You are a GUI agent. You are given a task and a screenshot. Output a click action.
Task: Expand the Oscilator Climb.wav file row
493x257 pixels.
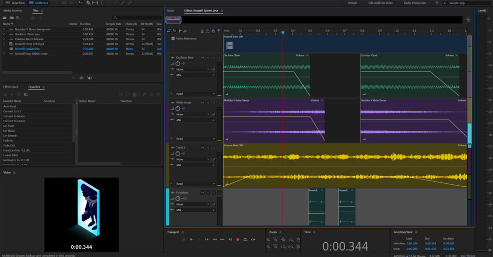tap(4, 34)
